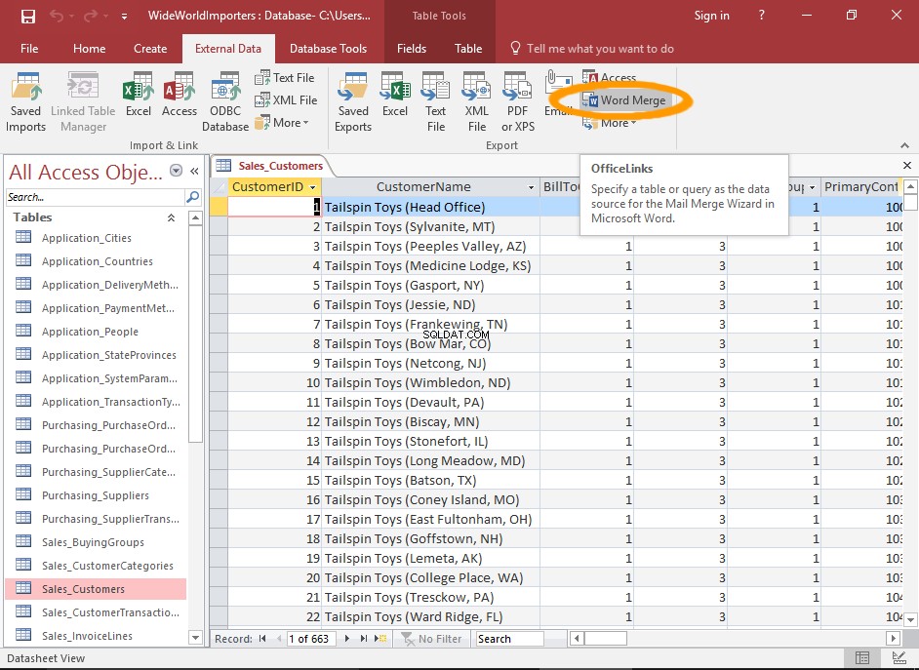The height and width of the screenshot is (670, 919).
Task: Open Export More dropdown
Action: [x=610, y=123]
